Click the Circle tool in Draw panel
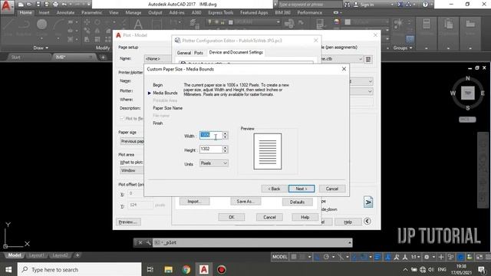The height and width of the screenshot is (276, 491). point(41,25)
